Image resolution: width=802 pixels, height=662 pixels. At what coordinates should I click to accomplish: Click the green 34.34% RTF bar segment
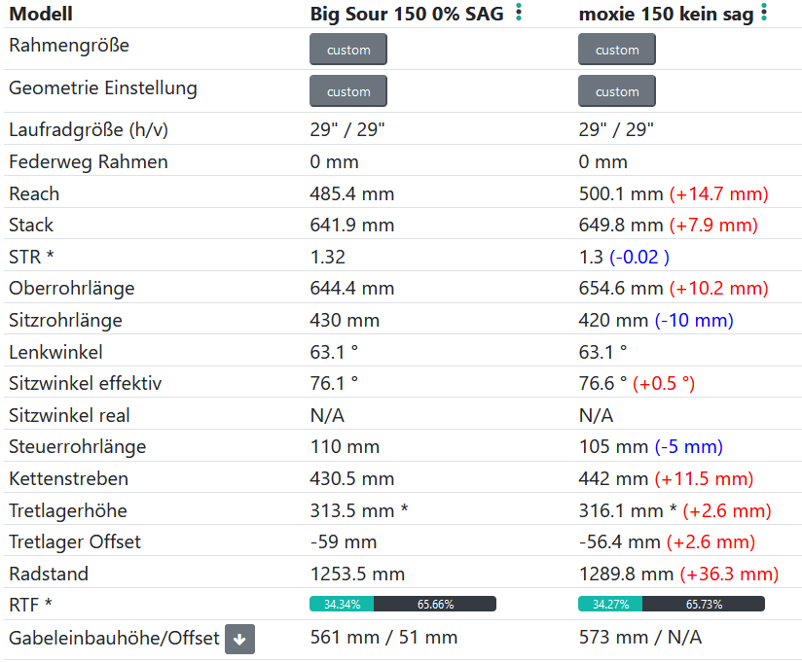[x=342, y=604]
